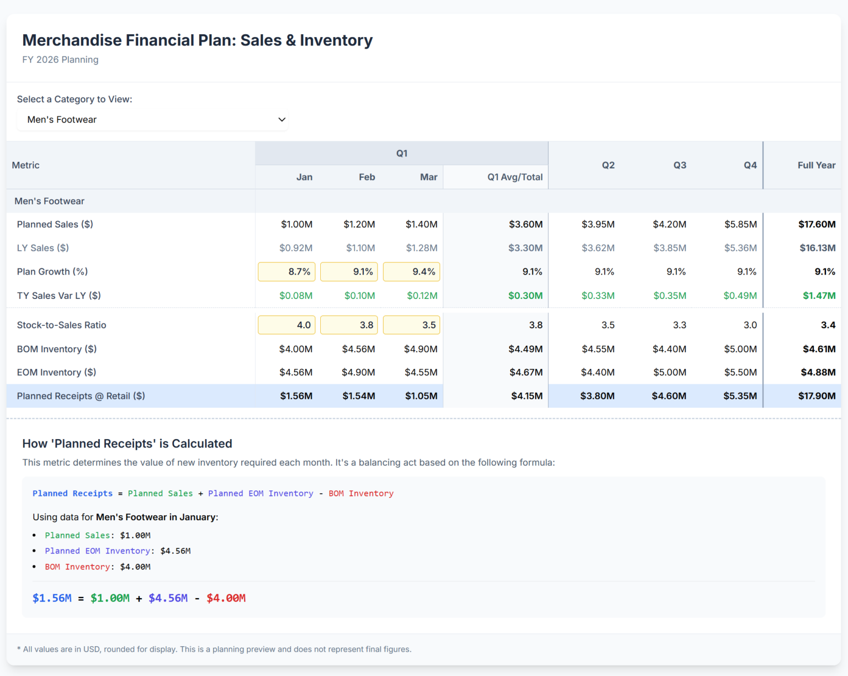Click the Full Year column header
This screenshot has width=848, height=676.
[817, 165]
